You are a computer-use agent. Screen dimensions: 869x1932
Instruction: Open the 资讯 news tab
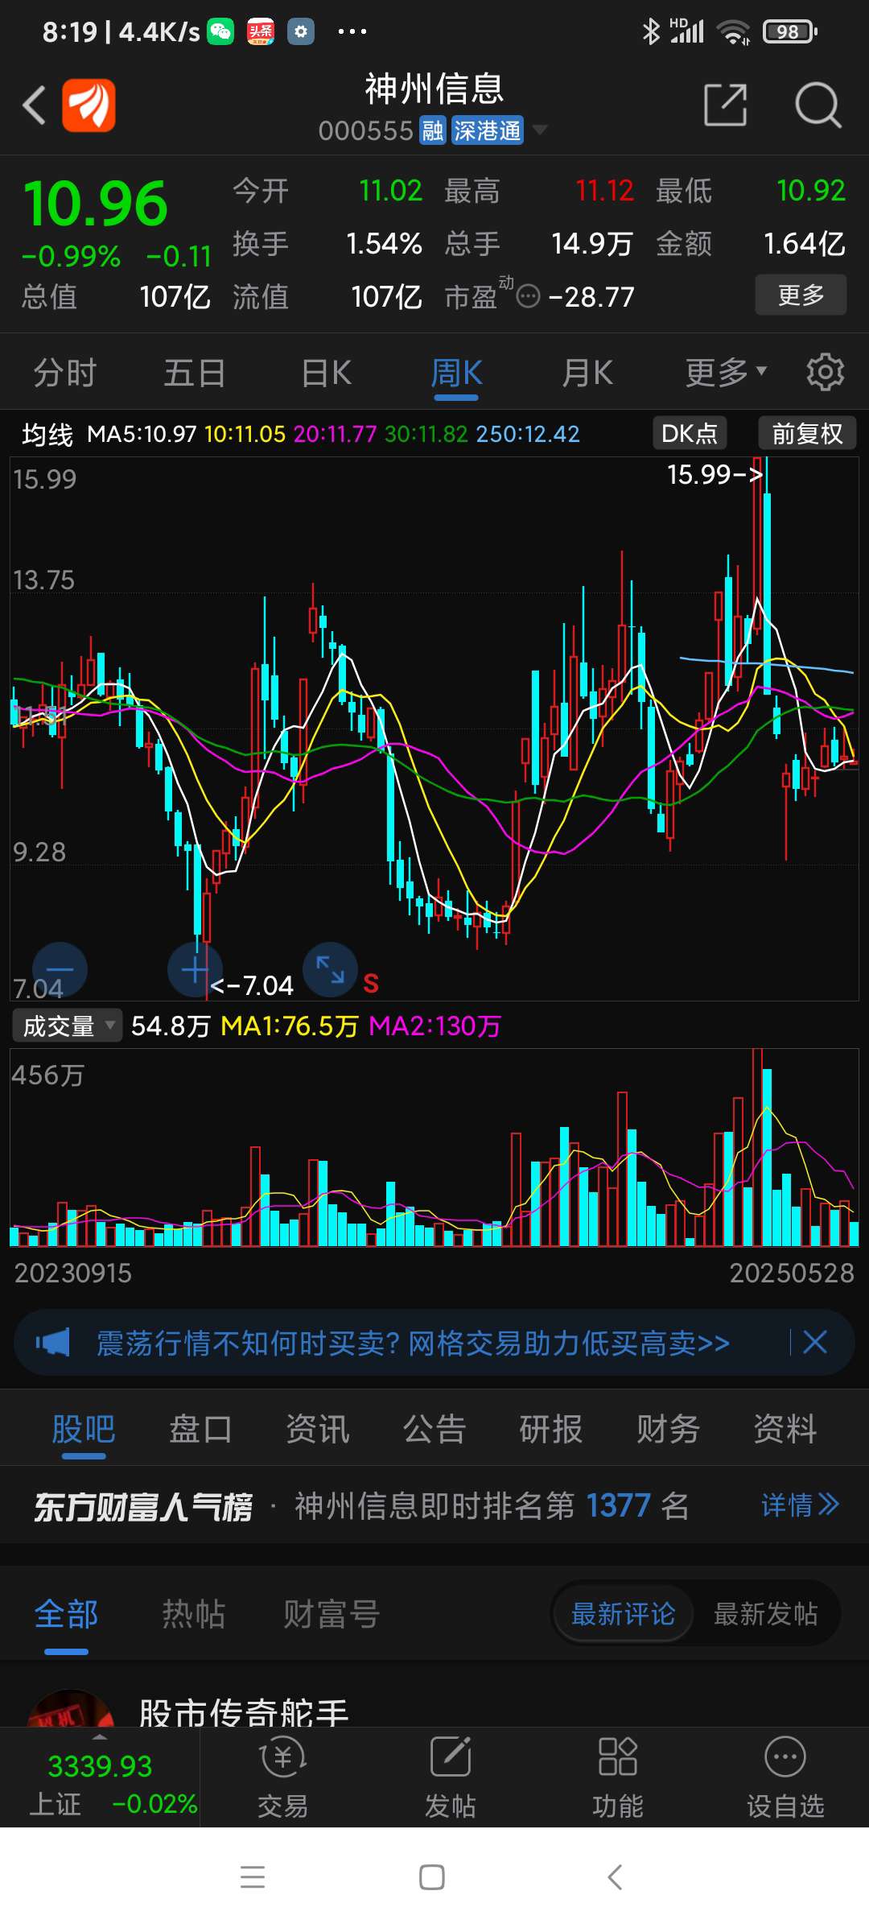coord(318,1430)
